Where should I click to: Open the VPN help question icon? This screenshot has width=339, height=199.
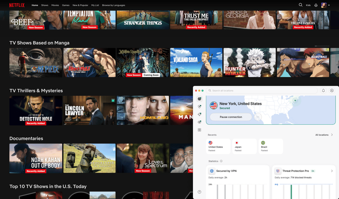199,192
